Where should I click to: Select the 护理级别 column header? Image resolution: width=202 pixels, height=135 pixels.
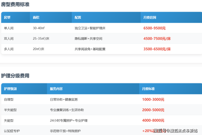coord(10,89)
